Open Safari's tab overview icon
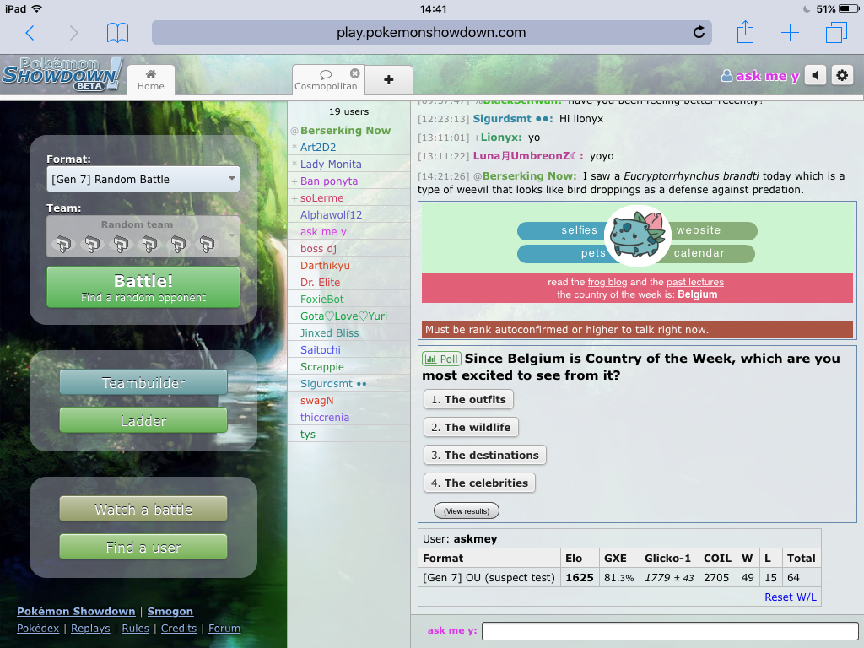This screenshot has height=648, width=864. click(835, 33)
